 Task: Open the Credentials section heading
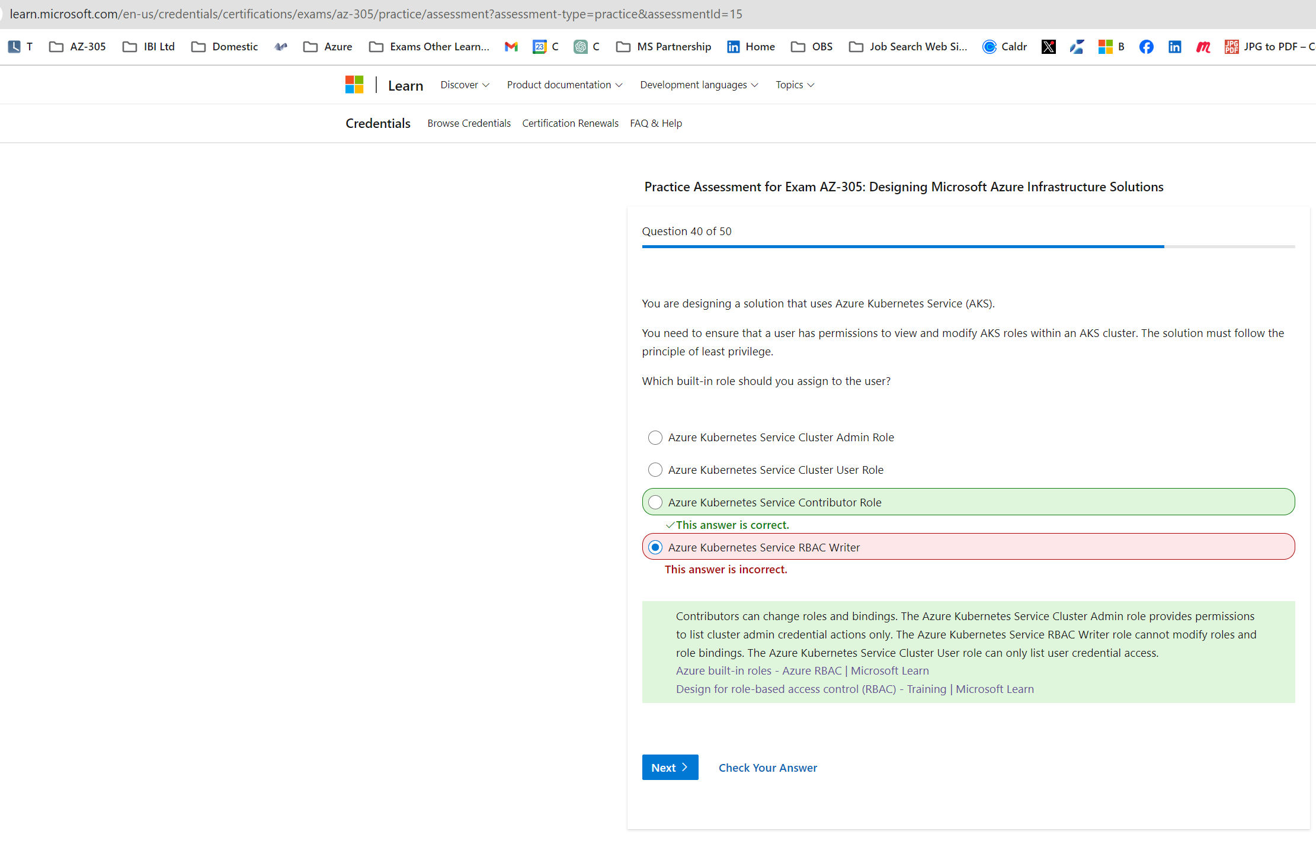(x=378, y=123)
